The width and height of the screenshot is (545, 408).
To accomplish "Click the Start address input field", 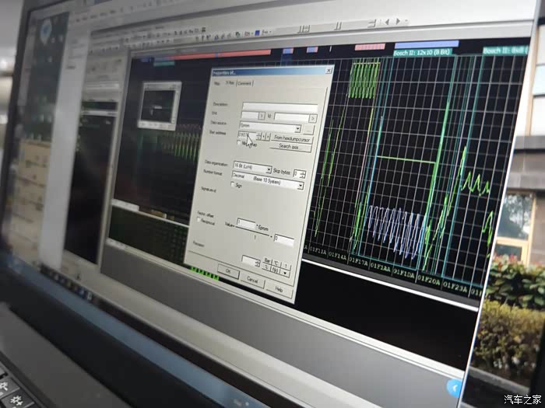I will 247,134.
